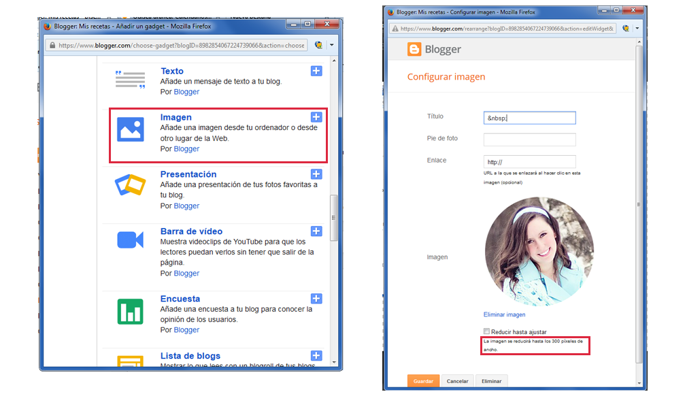Open the Encuesta gadget title link
The height and width of the screenshot is (409, 685).
[180, 299]
